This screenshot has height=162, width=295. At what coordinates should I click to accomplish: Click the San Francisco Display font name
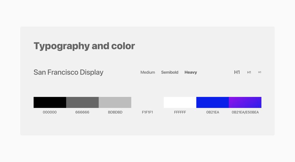[x=68, y=72]
